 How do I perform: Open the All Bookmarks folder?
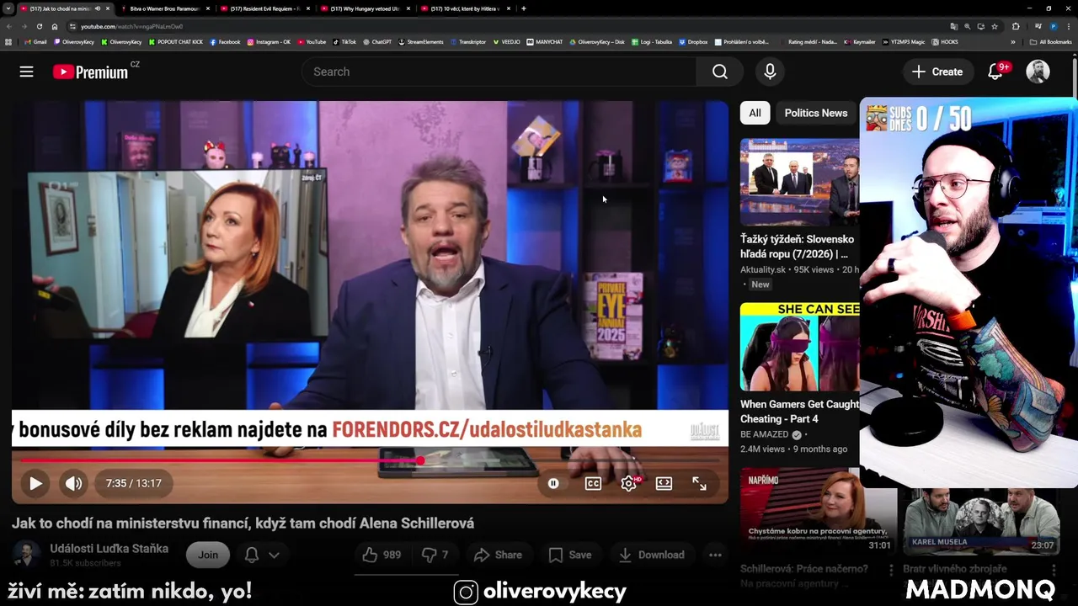pos(1051,41)
